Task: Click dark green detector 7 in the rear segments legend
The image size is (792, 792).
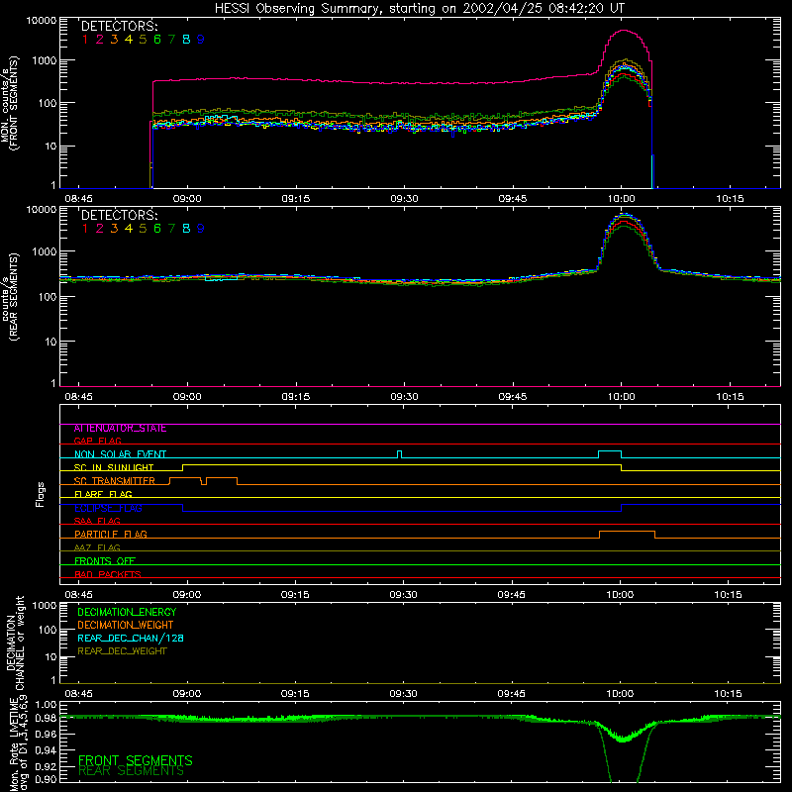Action: point(171,229)
